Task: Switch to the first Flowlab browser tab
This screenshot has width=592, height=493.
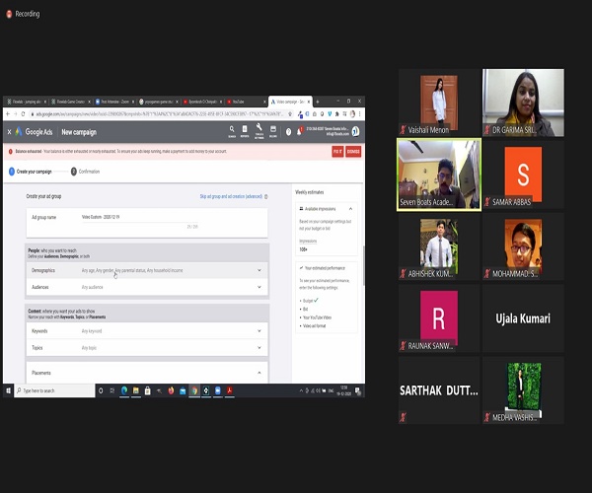Action: (x=26, y=102)
